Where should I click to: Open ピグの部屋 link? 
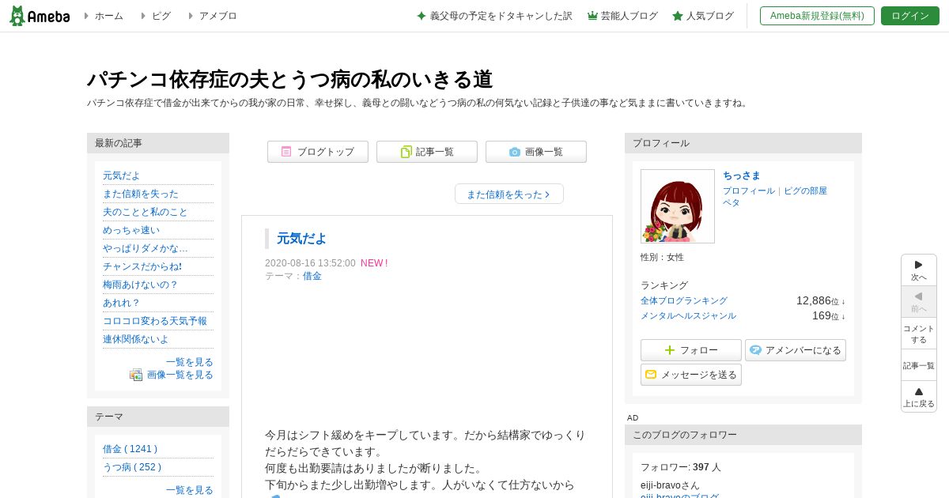(x=805, y=191)
